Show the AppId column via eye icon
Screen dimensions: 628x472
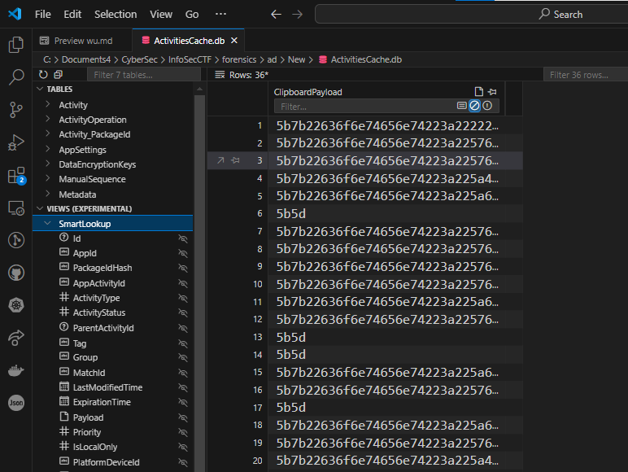(x=183, y=254)
